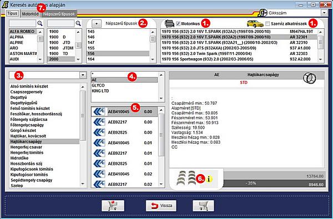Select the Dugattyú part category
333x219 pixels.
(44, 98)
